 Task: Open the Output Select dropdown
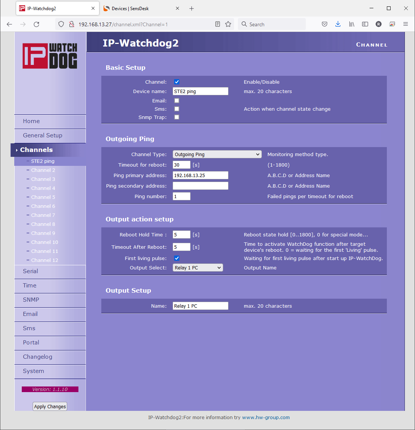pyautogui.click(x=198, y=268)
